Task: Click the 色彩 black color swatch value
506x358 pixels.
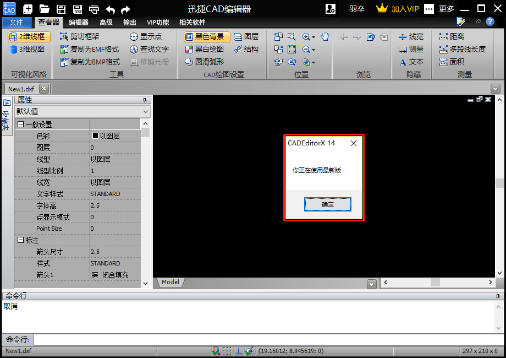Action: 95,135
